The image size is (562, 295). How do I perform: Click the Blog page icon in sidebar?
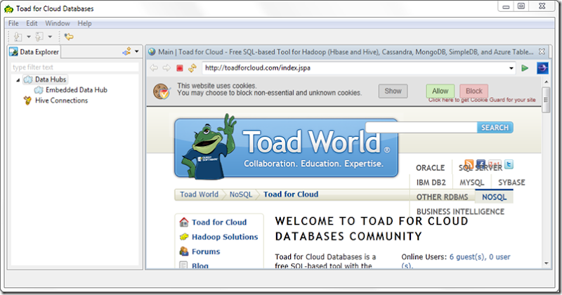(x=183, y=265)
